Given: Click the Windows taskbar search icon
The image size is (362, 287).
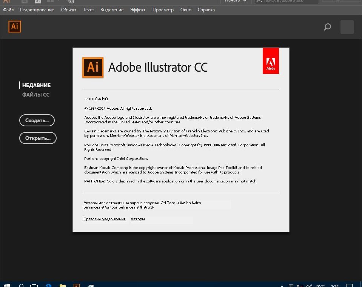Looking at the screenshot, I should pos(21,285).
